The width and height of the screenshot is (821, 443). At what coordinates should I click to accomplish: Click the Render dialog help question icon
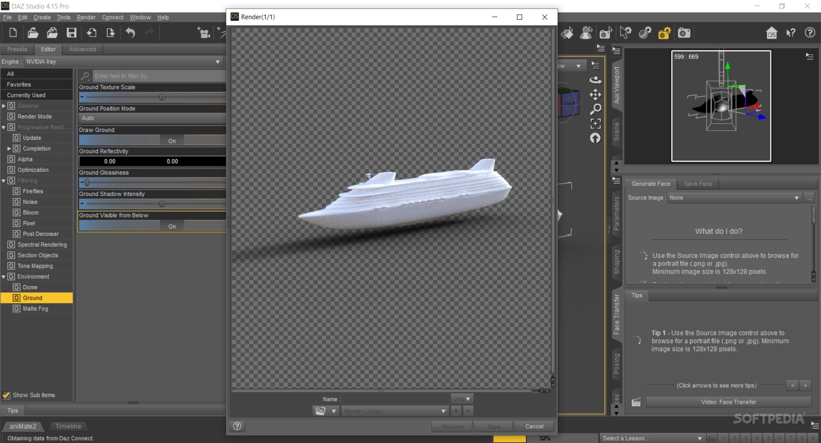(x=237, y=426)
